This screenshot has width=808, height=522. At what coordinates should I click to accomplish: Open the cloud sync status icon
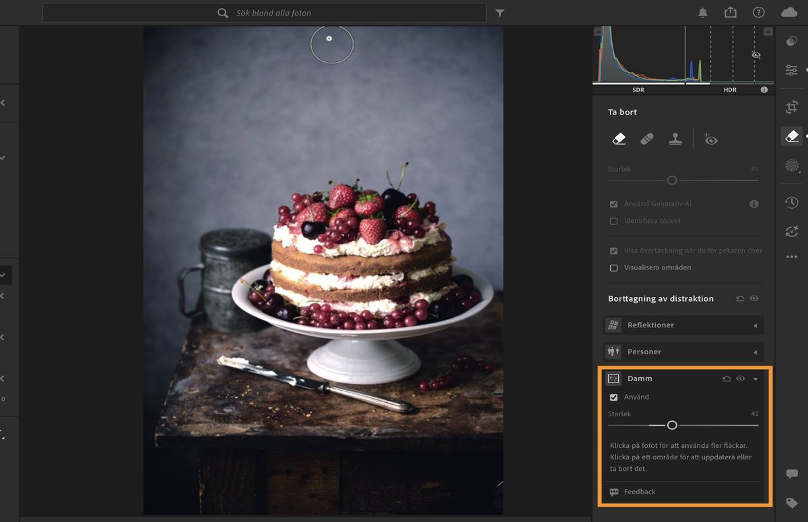(x=789, y=13)
